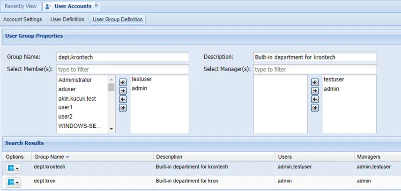Click the Group Name column sort arrow
The width and height of the screenshot is (401, 191).
tap(67, 157)
